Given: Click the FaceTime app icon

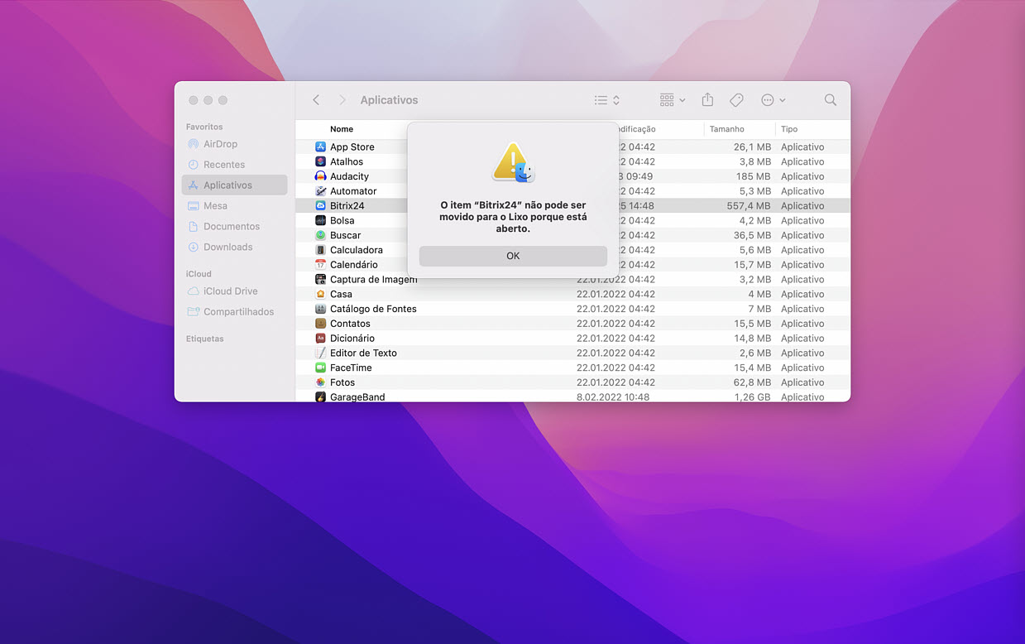Looking at the screenshot, I should coord(321,368).
